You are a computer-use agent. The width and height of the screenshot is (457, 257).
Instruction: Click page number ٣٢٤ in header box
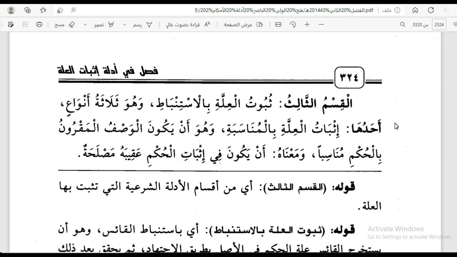(349, 77)
